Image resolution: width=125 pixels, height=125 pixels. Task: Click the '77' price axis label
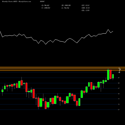pos(119,99)
